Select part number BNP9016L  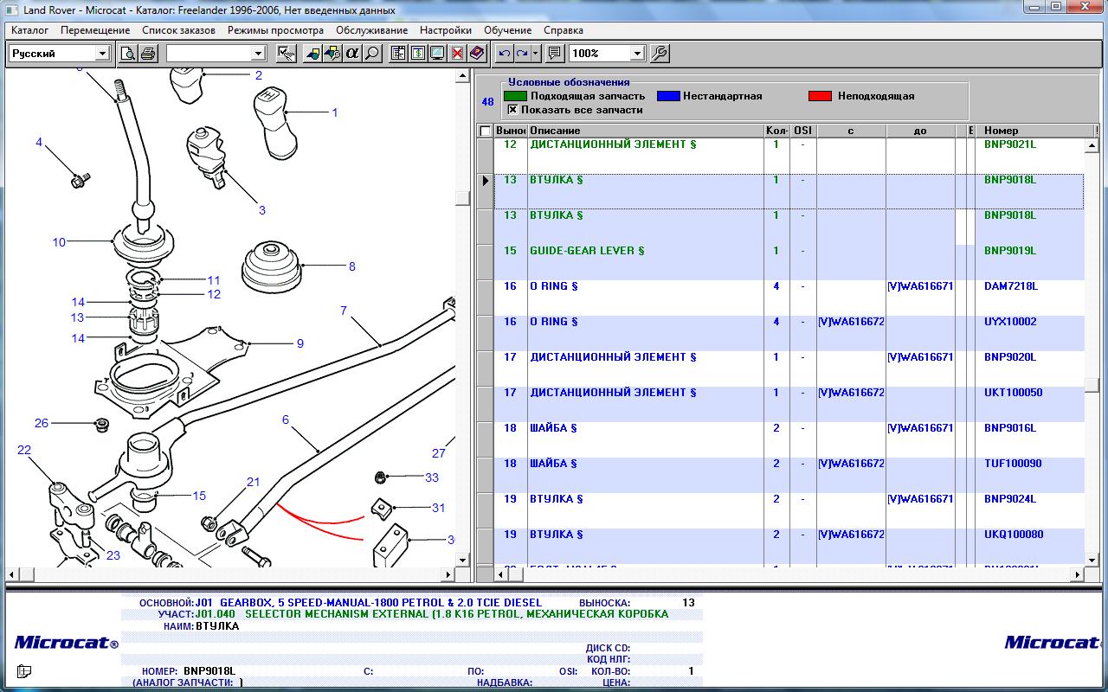click(1009, 428)
